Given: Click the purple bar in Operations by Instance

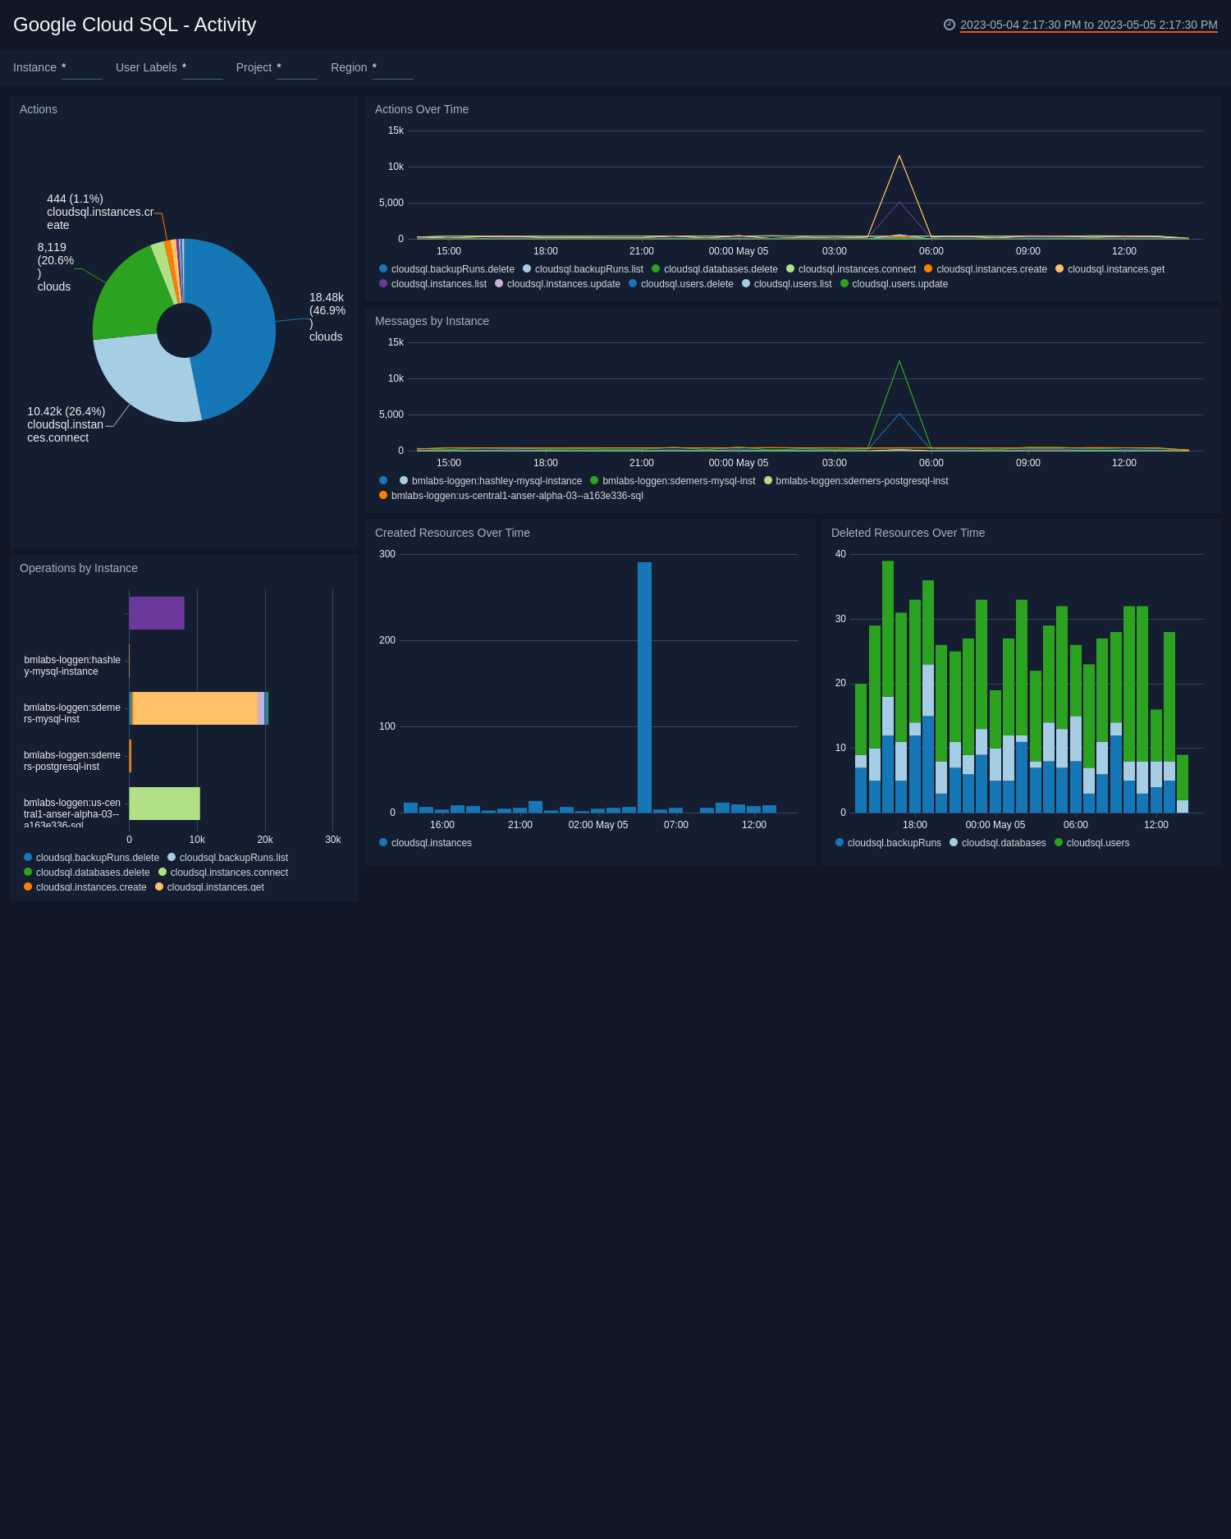Looking at the screenshot, I should pyautogui.click(x=157, y=613).
